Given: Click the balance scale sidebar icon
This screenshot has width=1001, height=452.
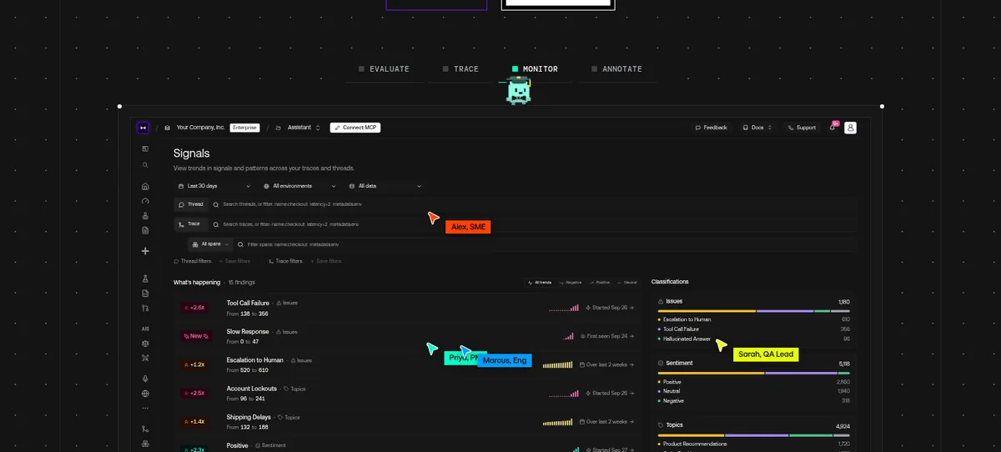Looking at the screenshot, I should coord(145,343).
